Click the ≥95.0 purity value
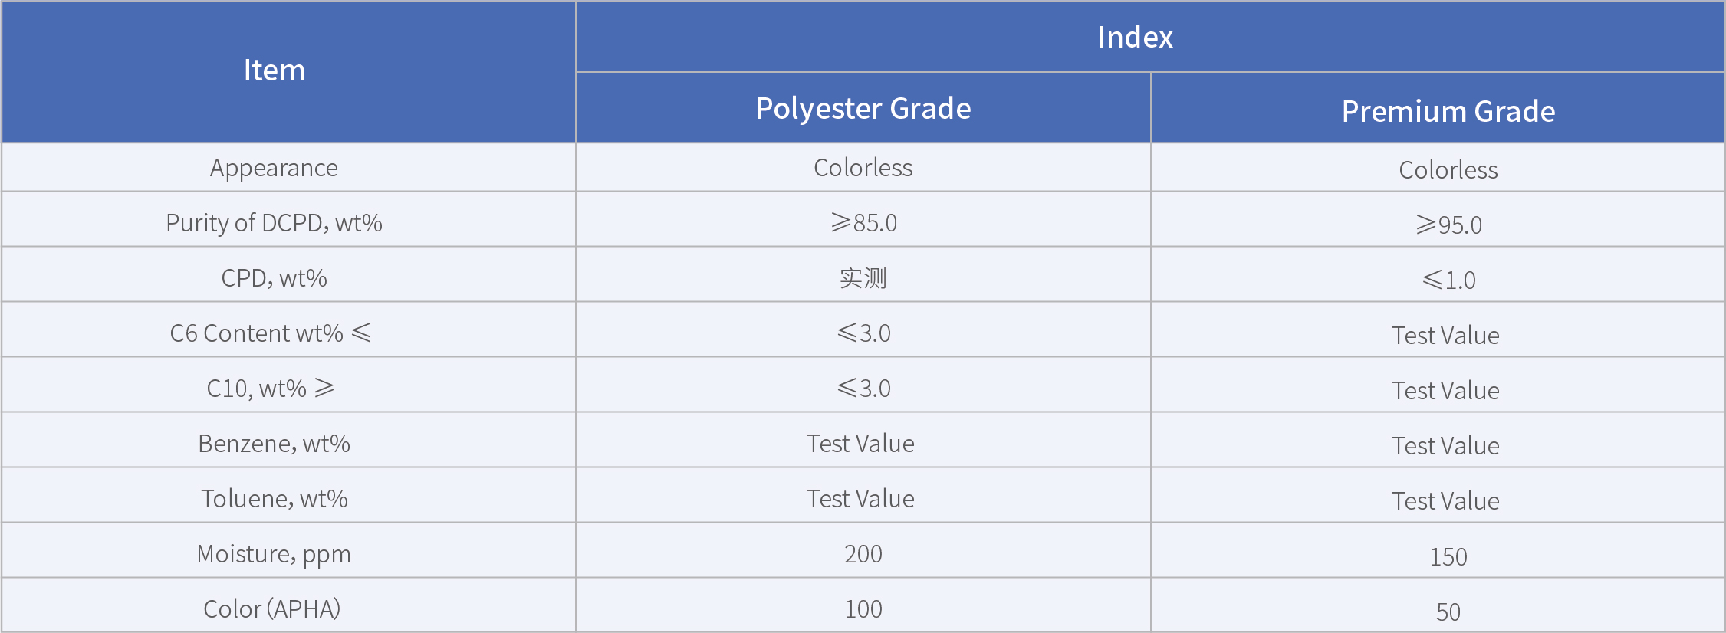Image resolution: width=1726 pixels, height=633 pixels. click(x=1448, y=225)
